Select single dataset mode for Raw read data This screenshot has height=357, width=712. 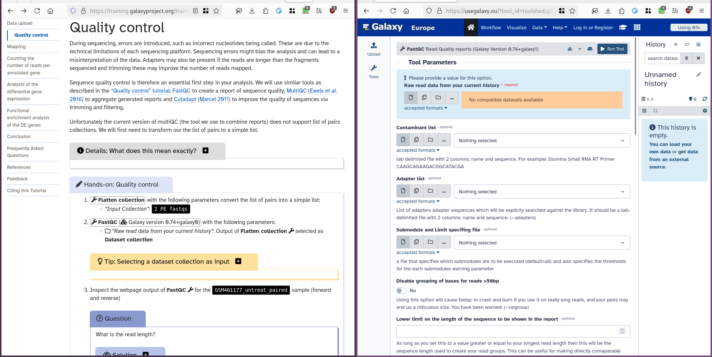(411, 97)
